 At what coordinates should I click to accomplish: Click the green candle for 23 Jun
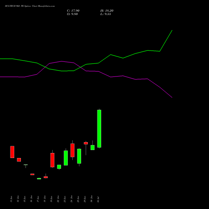click(66, 158)
